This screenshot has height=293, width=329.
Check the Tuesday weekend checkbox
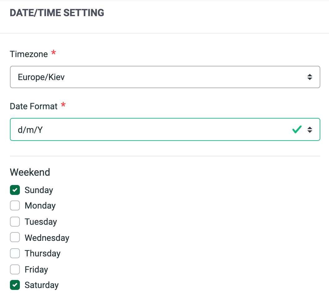[x=15, y=222]
